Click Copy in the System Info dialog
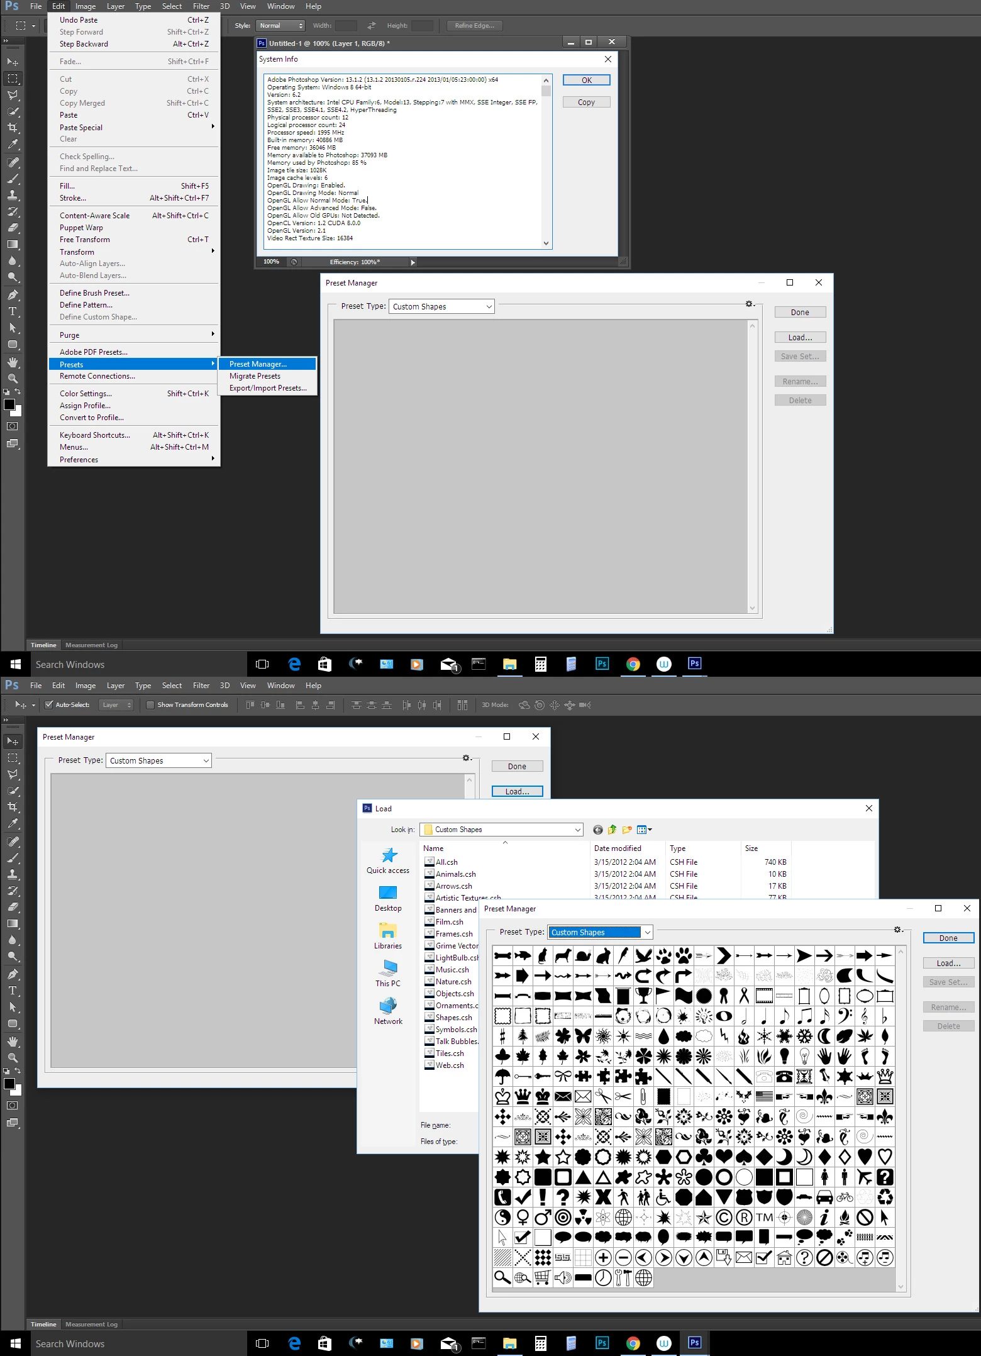The width and height of the screenshot is (981, 1356). 587,102
